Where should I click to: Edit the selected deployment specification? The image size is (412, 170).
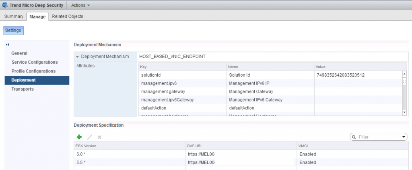pos(89,137)
